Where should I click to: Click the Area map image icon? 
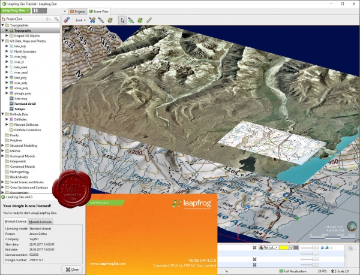[x=11, y=98]
